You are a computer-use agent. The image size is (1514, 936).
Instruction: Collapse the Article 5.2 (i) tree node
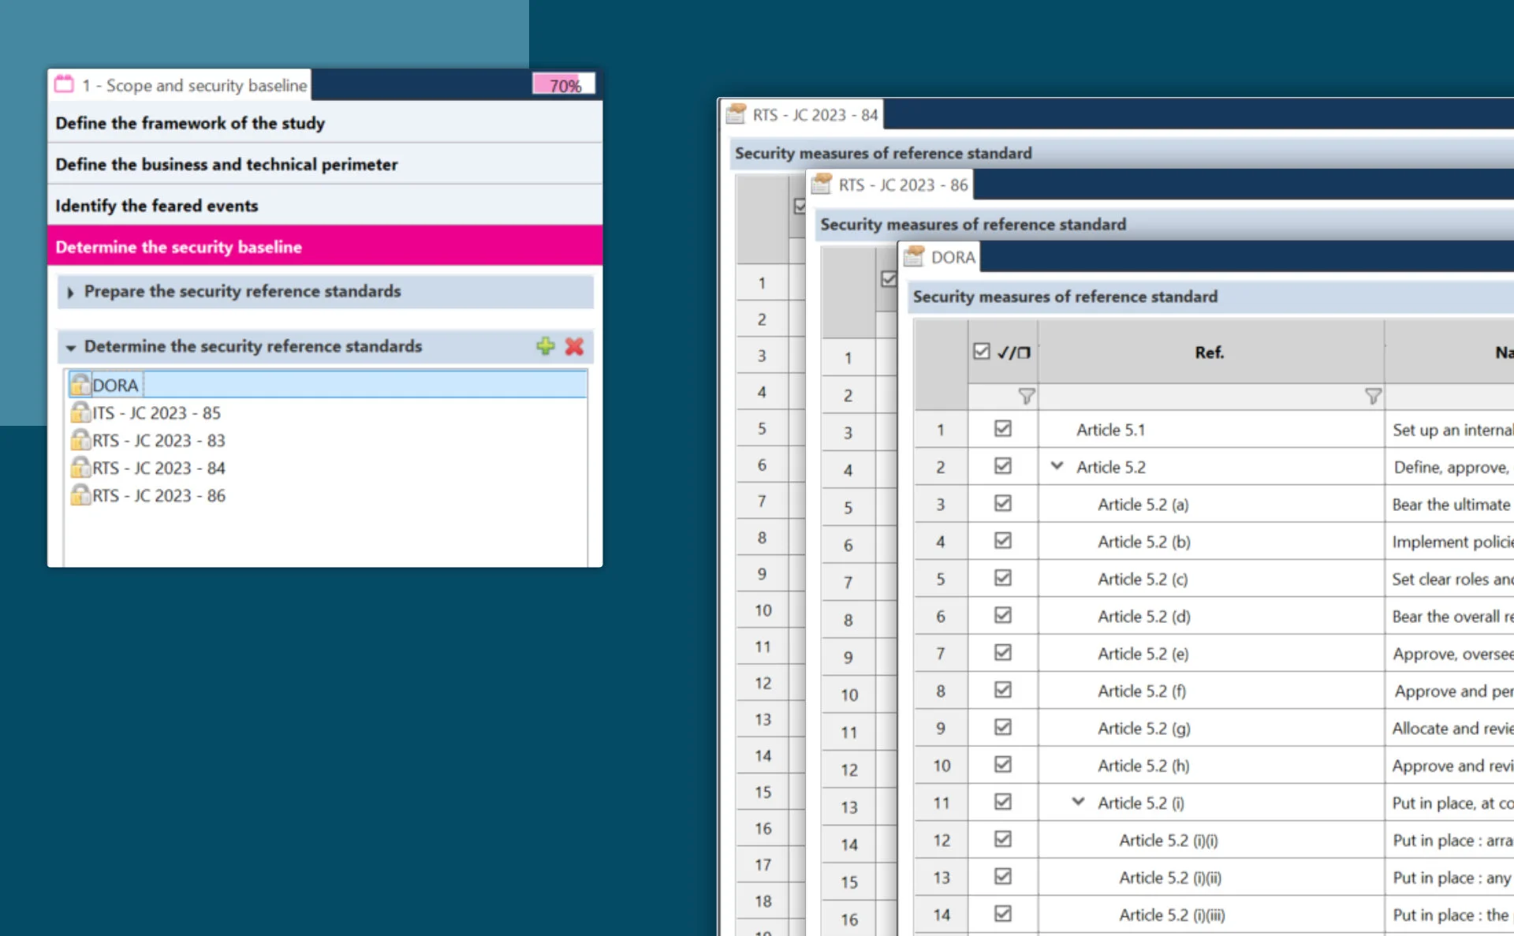pyautogui.click(x=1078, y=802)
